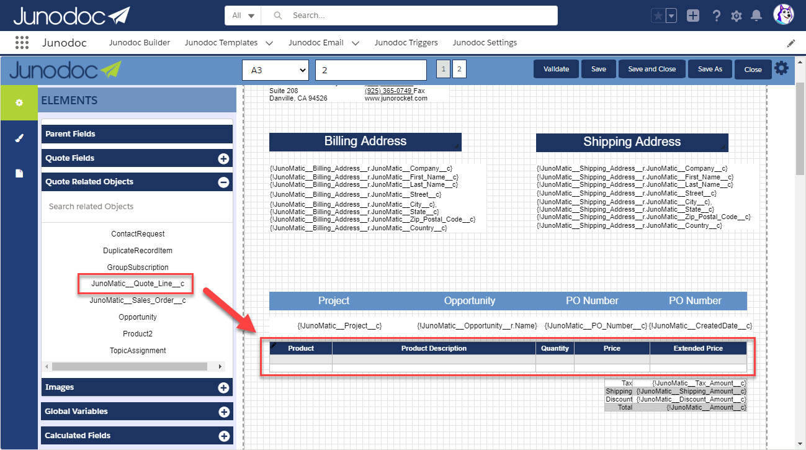
Task: Click the Save and Close button
Action: coord(652,69)
